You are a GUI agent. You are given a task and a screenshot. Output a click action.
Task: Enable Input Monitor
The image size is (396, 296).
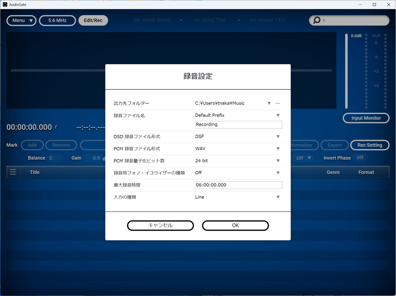(x=366, y=118)
